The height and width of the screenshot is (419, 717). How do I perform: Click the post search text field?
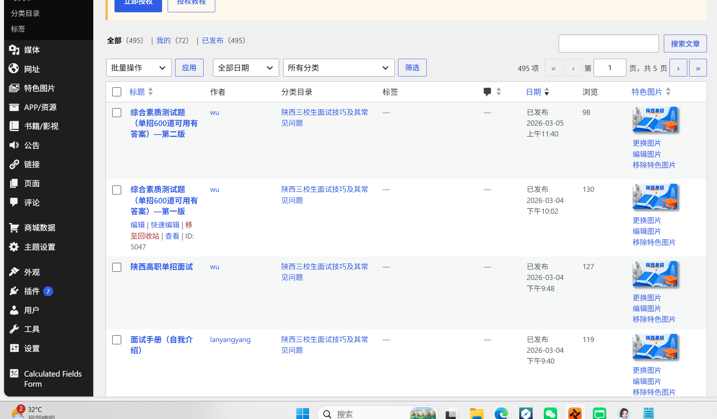(608, 44)
